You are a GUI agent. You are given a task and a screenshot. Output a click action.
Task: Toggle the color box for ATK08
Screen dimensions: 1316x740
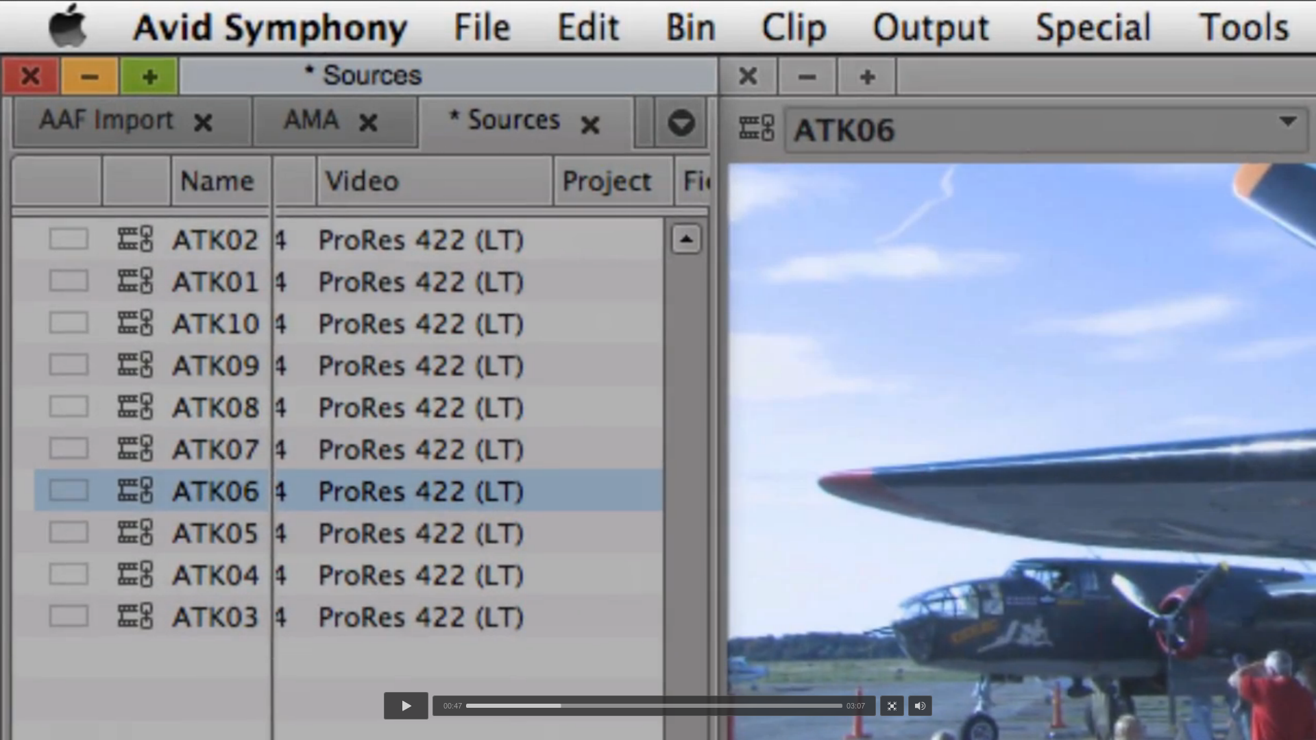69,407
